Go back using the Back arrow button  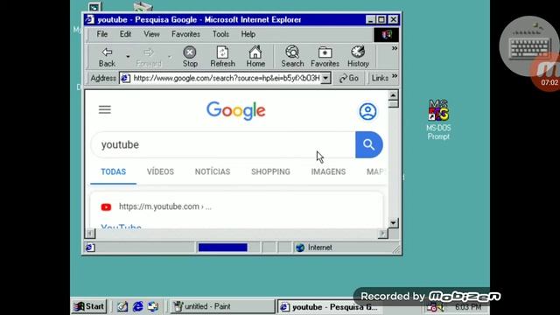click(x=107, y=57)
